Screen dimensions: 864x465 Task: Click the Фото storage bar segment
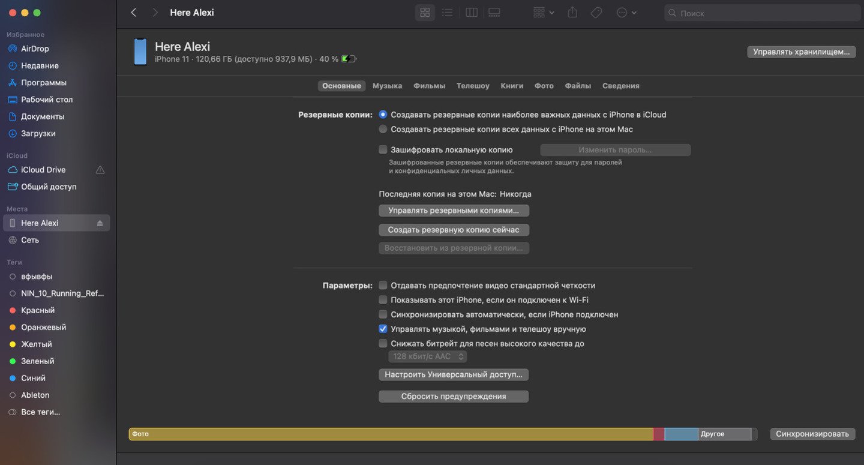[391, 434]
